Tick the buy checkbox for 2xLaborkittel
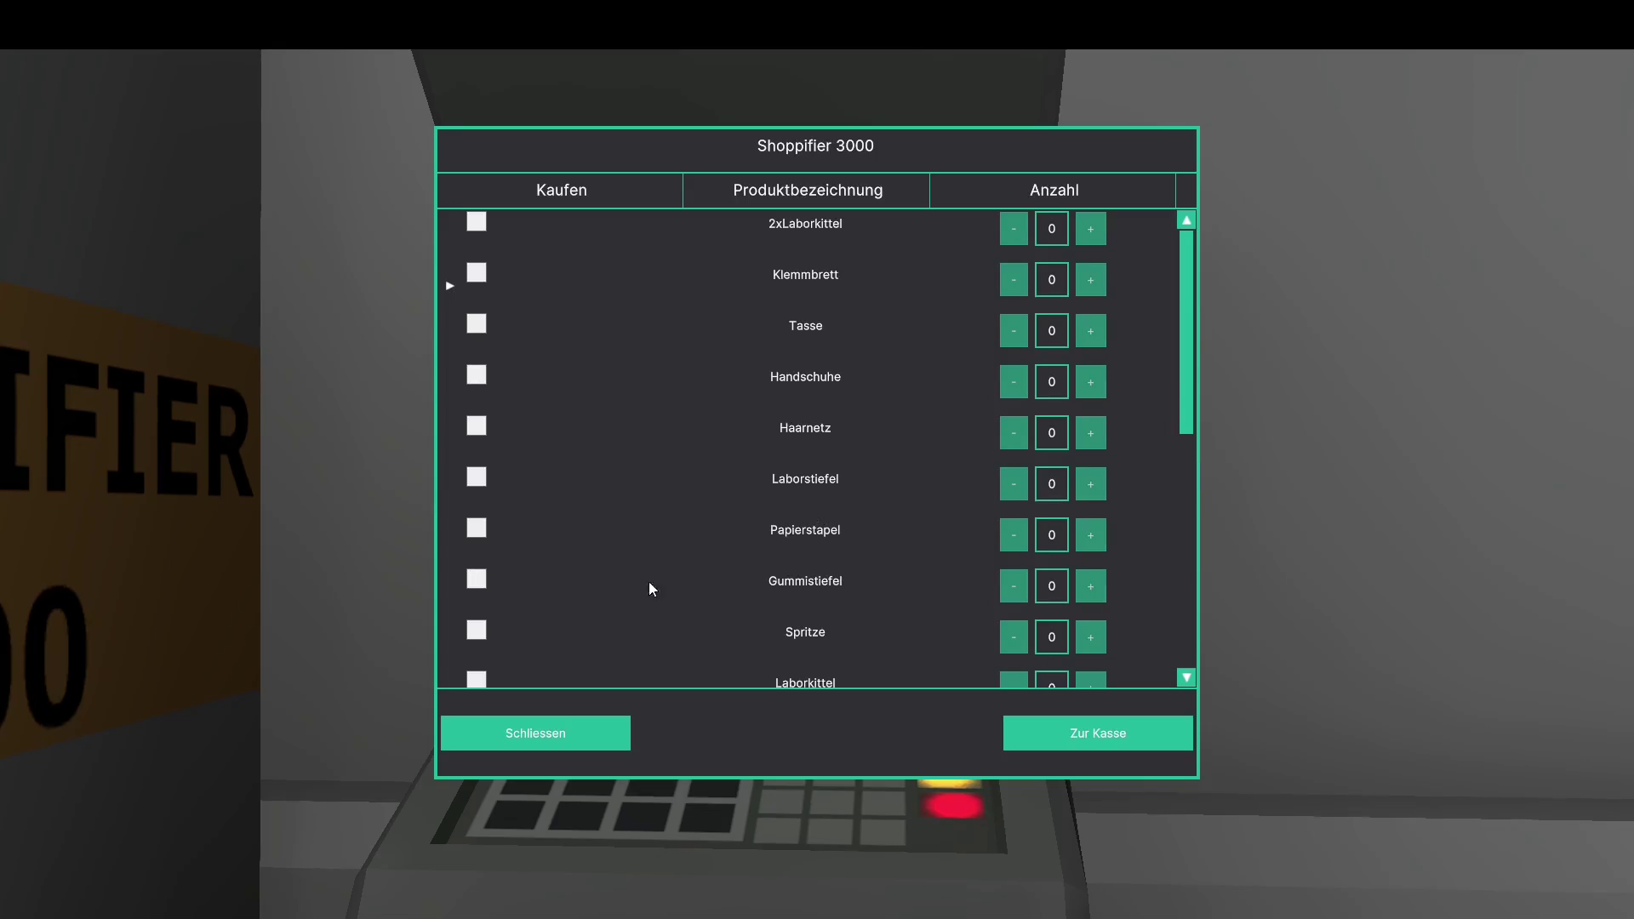The image size is (1634, 919). (x=477, y=222)
